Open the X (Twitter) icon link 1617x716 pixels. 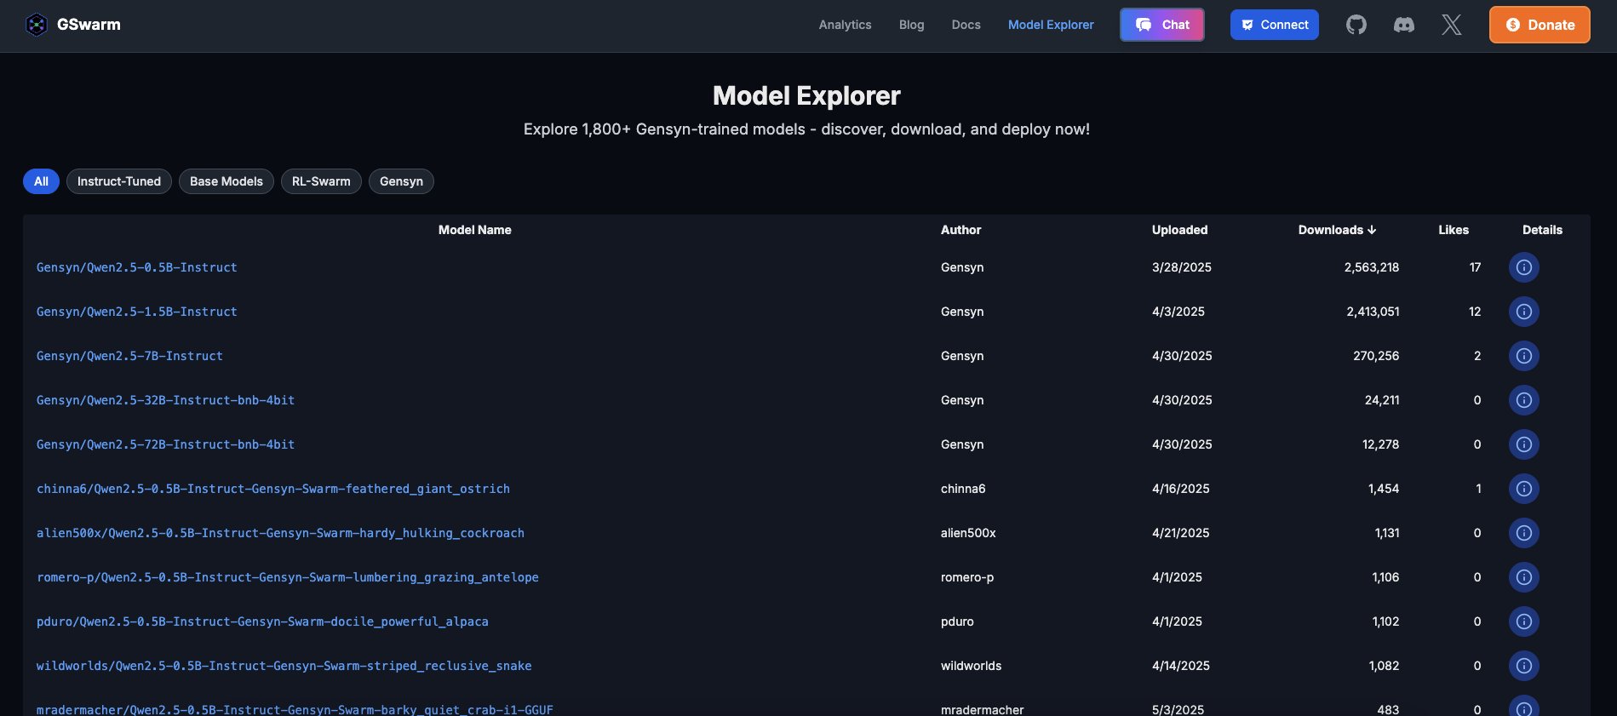pos(1452,25)
